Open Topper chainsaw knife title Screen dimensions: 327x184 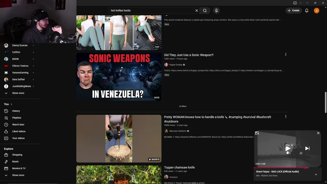[x=179, y=167]
